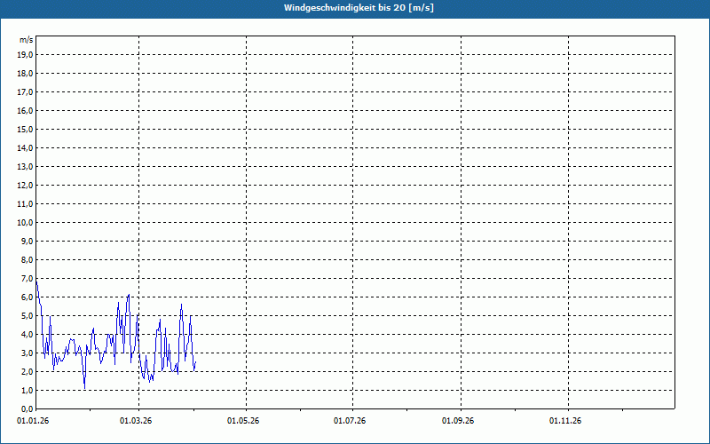Select the 01.11.26 date label

point(565,421)
